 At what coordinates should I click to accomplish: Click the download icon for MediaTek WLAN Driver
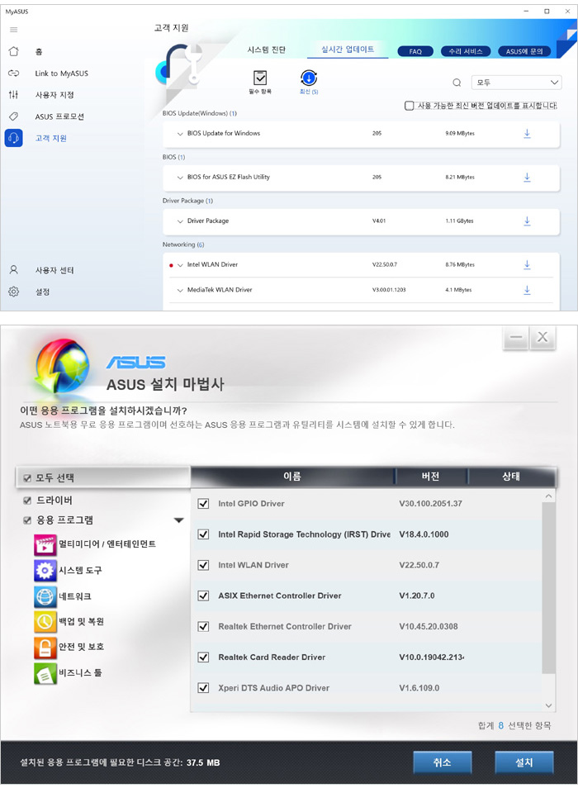point(527,290)
